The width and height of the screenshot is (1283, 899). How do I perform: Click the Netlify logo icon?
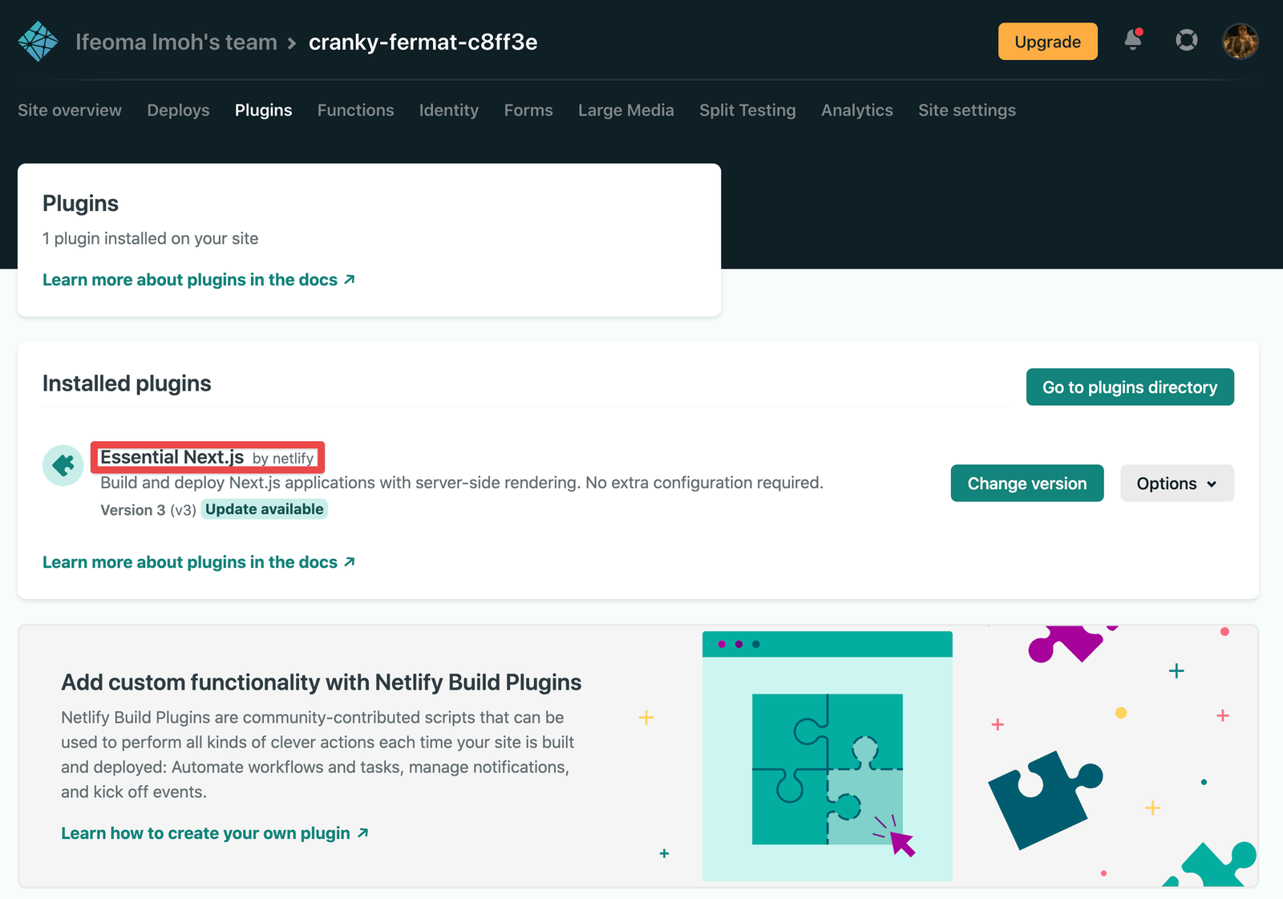tap(38, 42)
